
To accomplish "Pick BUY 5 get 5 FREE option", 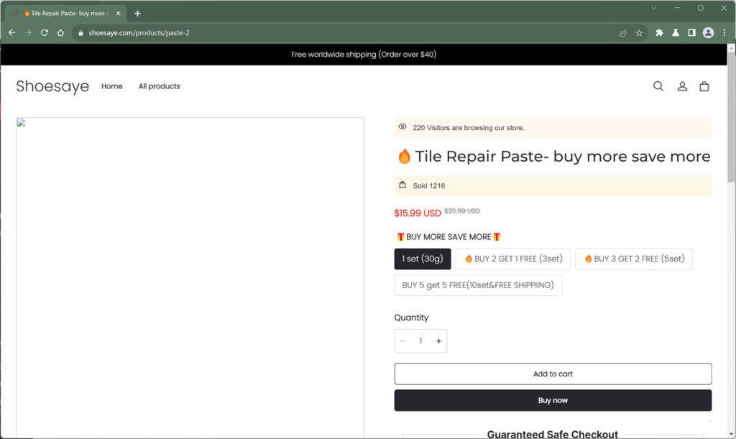I will 478,285.
